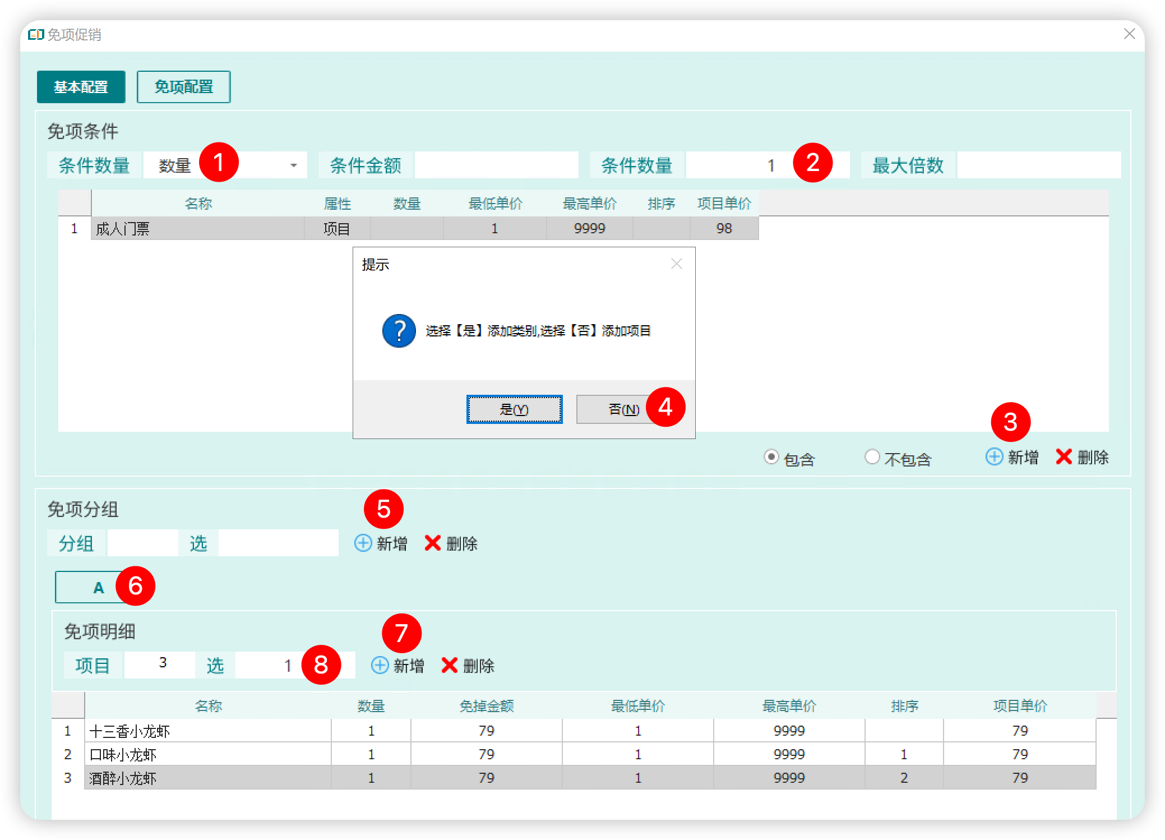
Task: Click row number 1 header of 成人门票
Action: [x=74, y=228]
